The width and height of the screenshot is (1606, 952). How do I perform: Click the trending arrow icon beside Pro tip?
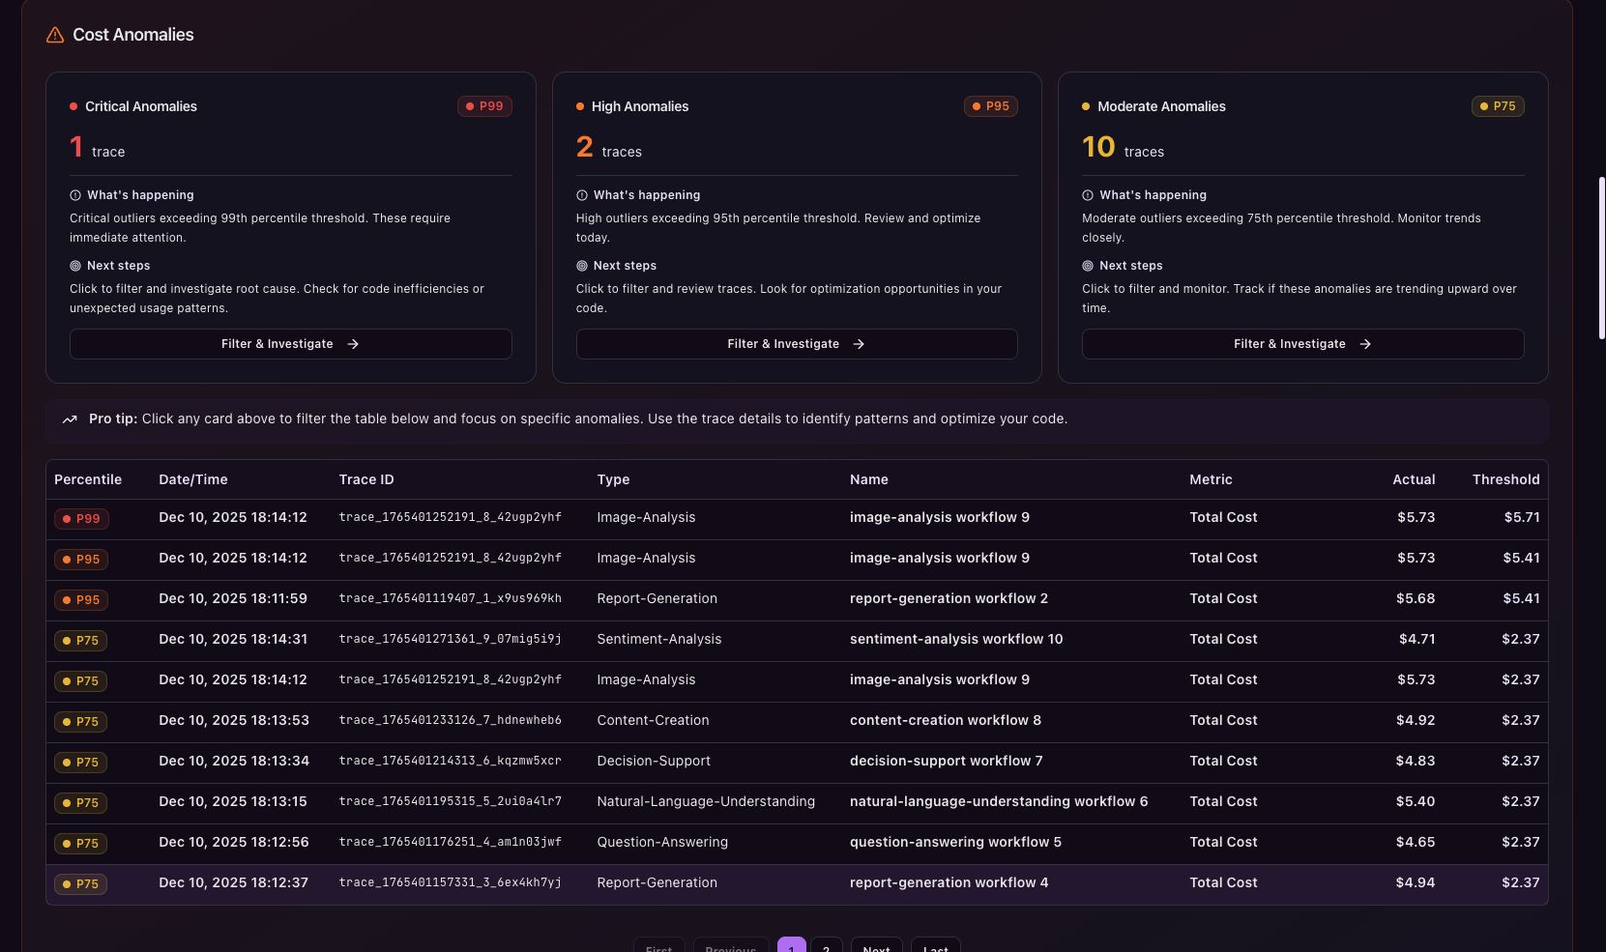pyautogui.click(x=70, y=419)
